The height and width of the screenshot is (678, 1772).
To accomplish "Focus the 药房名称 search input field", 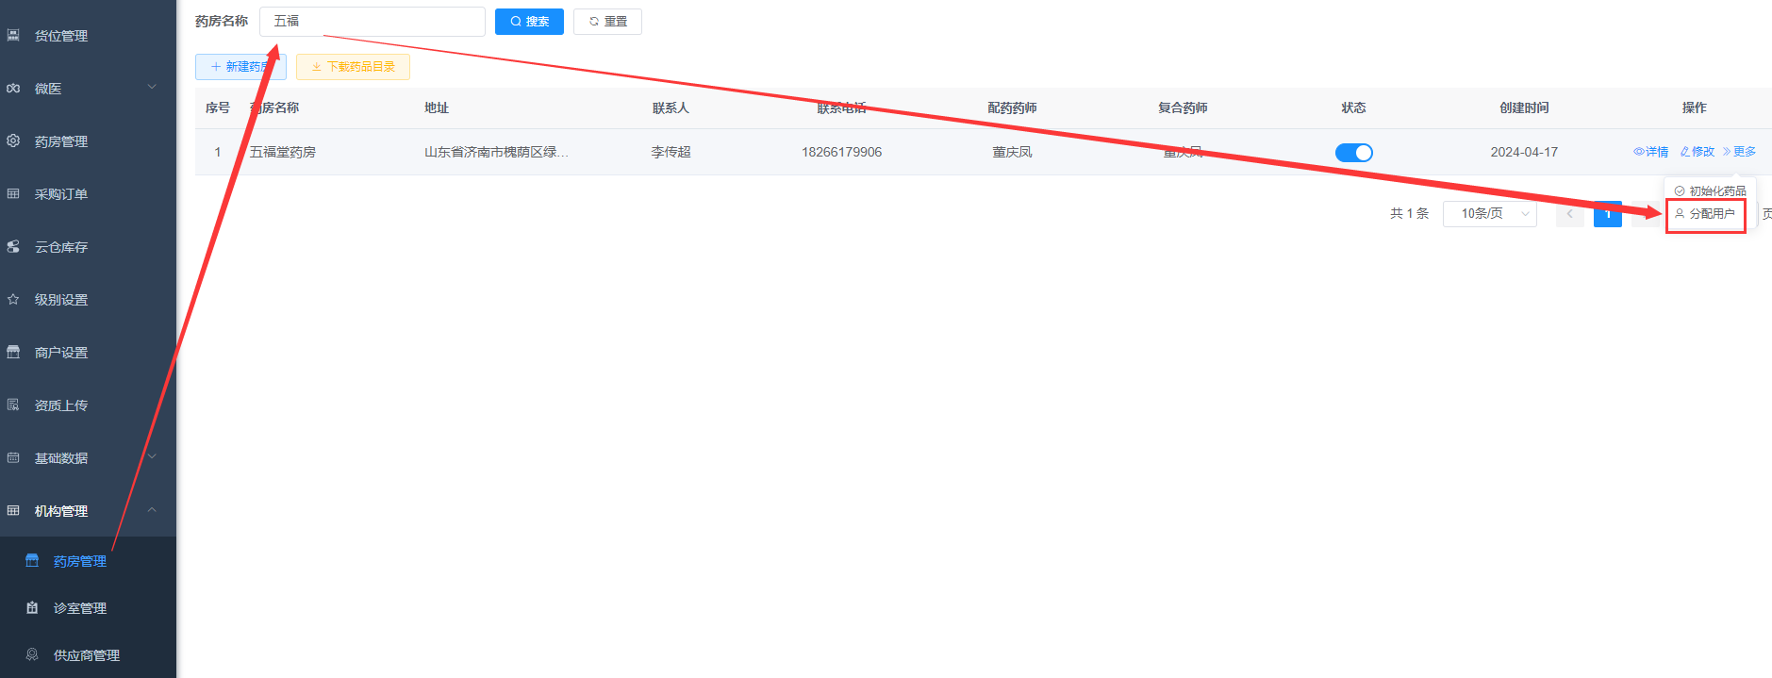I will 373,22.
